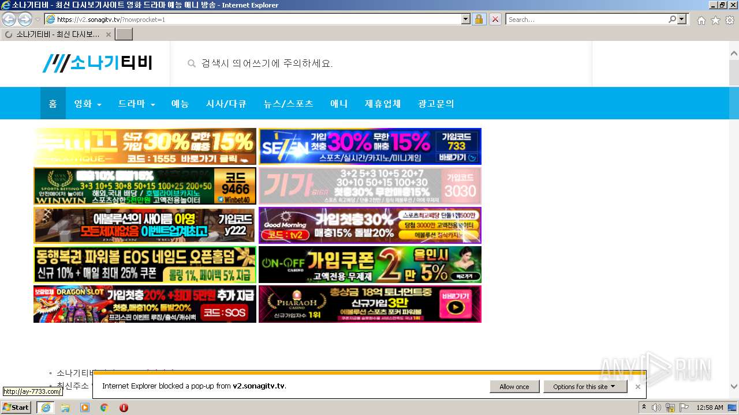Expand the address bar URL dropdown
Screen dimensions: 739x415
coord(466,19)
